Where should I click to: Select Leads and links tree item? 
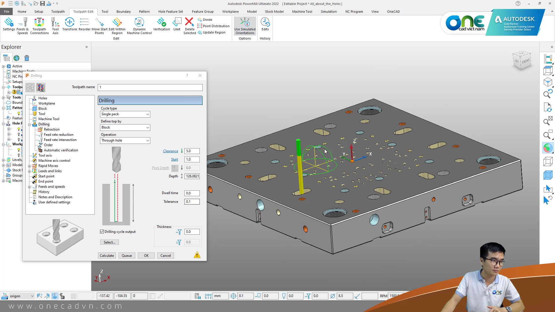(50, 171)
